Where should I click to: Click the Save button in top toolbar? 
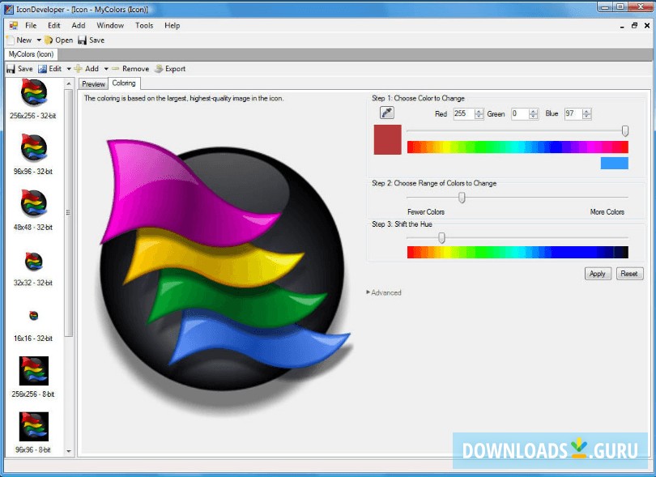coord(92,40)
